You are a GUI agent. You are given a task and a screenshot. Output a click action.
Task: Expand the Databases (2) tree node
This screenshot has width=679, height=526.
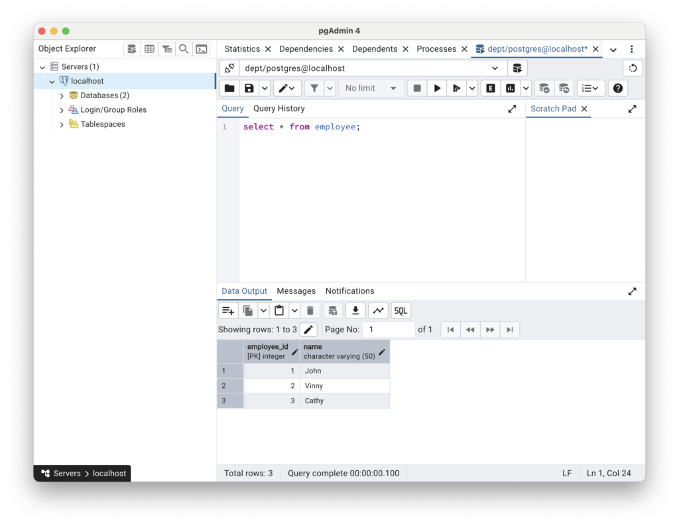coord(62,96)
